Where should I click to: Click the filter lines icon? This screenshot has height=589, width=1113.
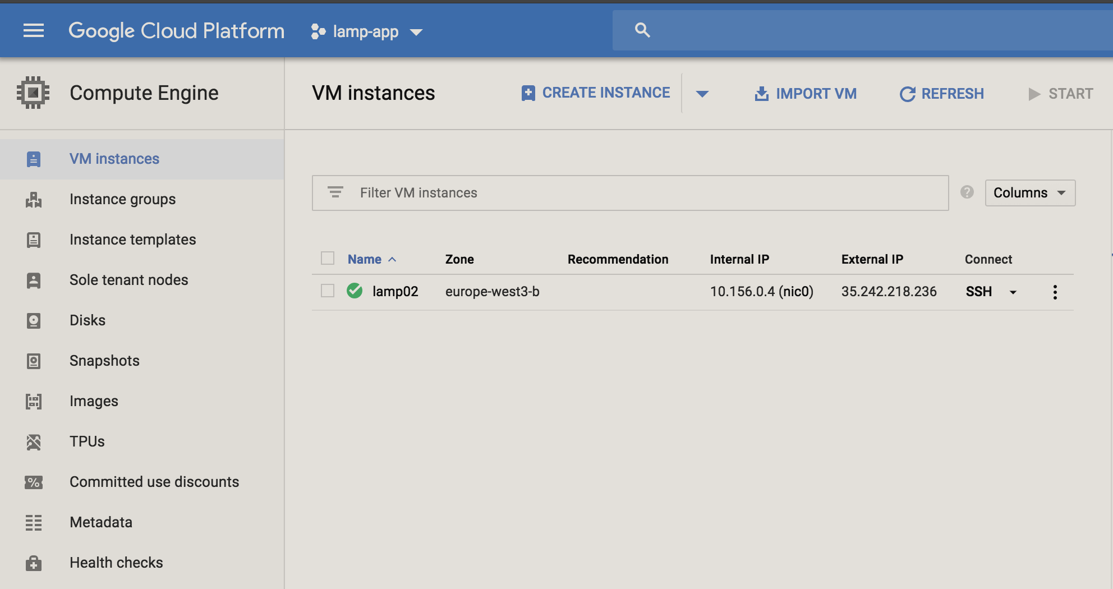point(335,192)
